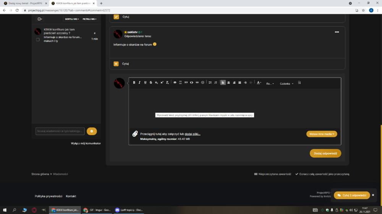Select the subscript icon
This screenshot has width=382, height=214.
point(156,83)
